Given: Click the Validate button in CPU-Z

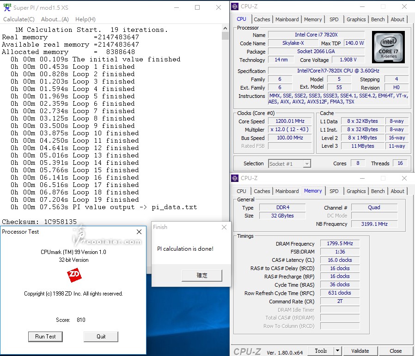Looking at the screenshot, I should coord(360,351).
